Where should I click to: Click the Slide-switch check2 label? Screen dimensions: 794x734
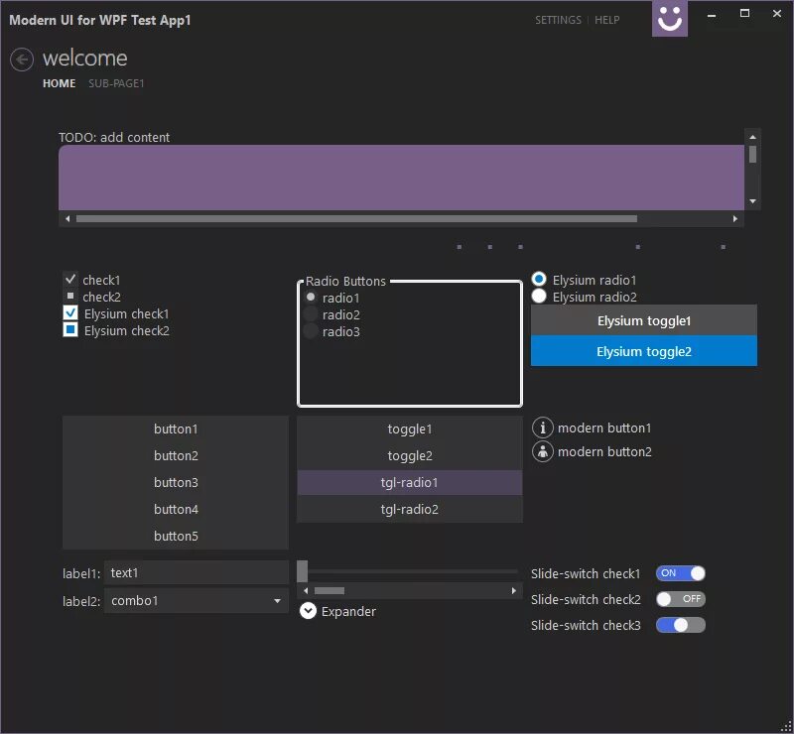(586, 600)
